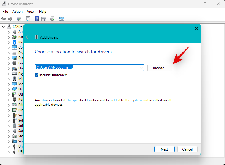Viewport: 225px width, 165px height.
Task: Select the Oth tree row label
Action: pos(21,94)
